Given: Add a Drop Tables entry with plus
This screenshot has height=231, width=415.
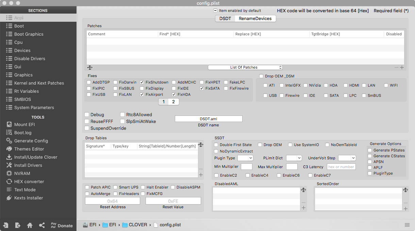Looking at the screenshot, I should [x=201, y=175].
